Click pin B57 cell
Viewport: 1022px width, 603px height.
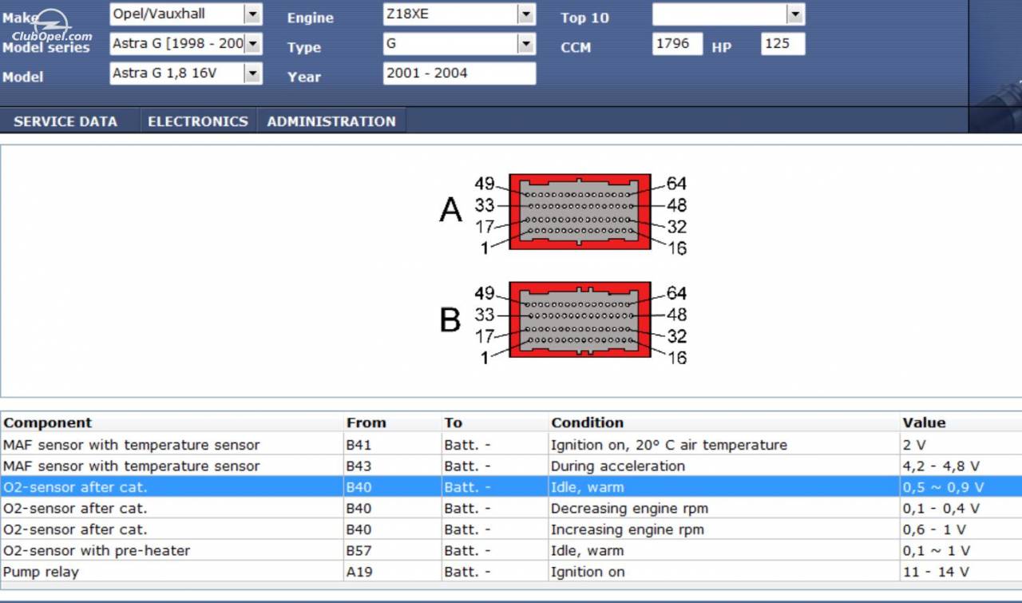click(x=392, y=550)
